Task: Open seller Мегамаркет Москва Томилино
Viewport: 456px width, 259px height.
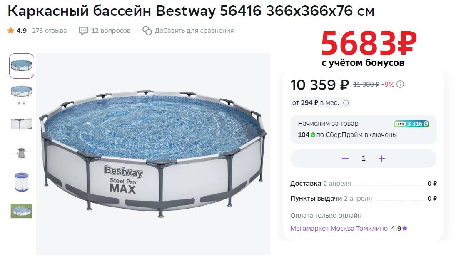Action: (x=339, y=229)
